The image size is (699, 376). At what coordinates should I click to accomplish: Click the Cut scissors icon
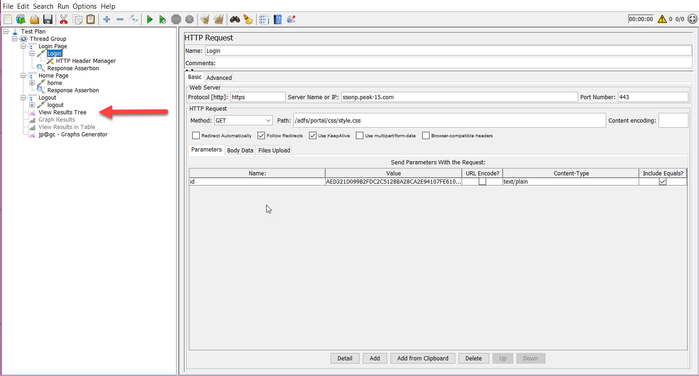point(63,19)
